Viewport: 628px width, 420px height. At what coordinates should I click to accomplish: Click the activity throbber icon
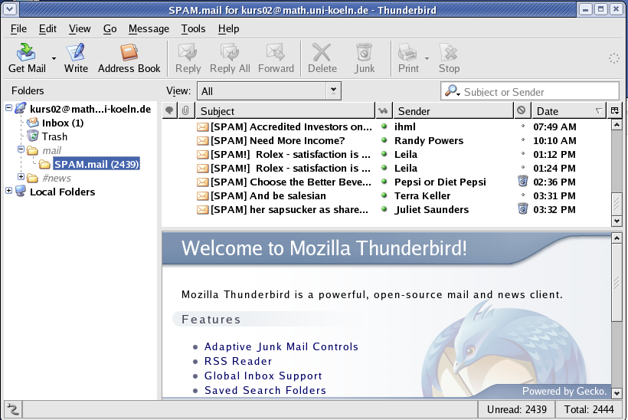[614, 58]
